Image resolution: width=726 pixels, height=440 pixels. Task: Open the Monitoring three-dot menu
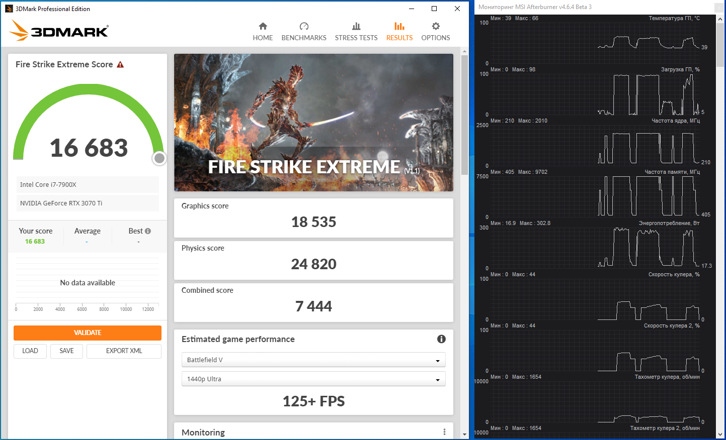[x=444, y=432]
